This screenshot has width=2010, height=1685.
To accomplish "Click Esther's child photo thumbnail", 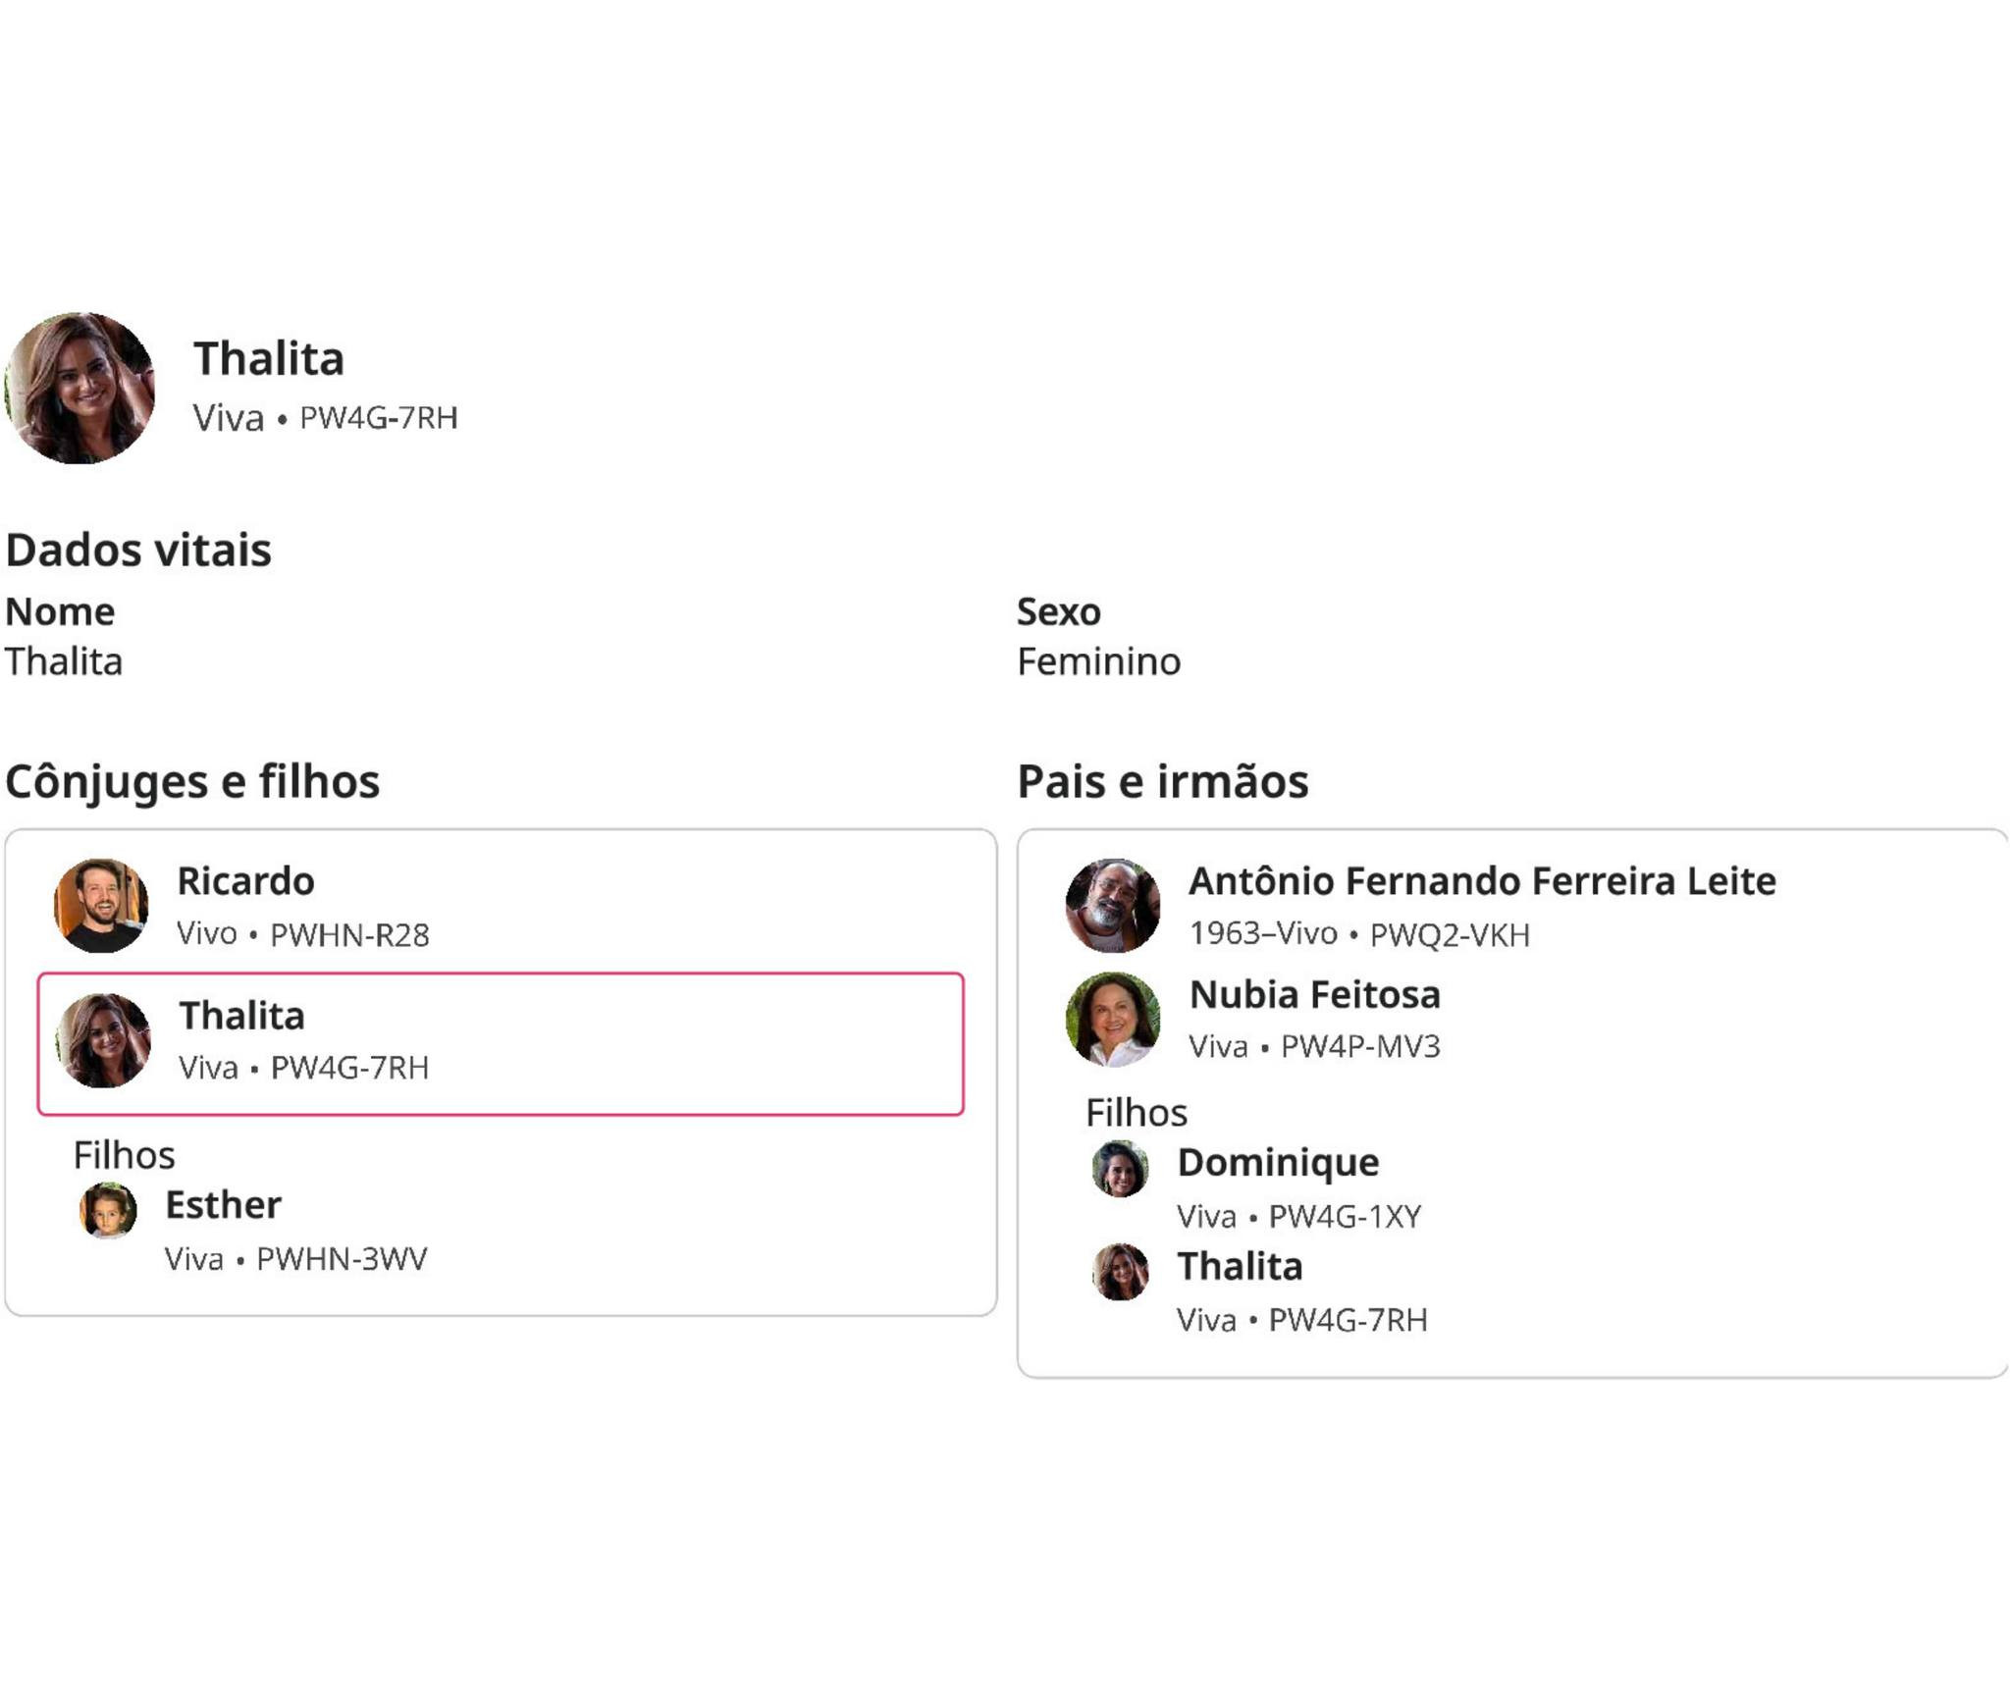I will (x=108, y=1211).
